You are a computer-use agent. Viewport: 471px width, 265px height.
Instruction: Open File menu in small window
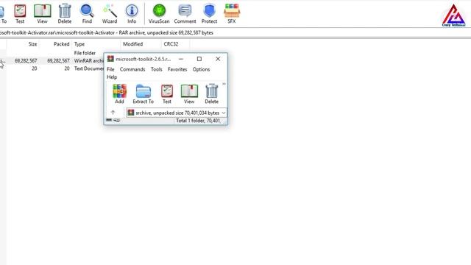pos(110,69)
